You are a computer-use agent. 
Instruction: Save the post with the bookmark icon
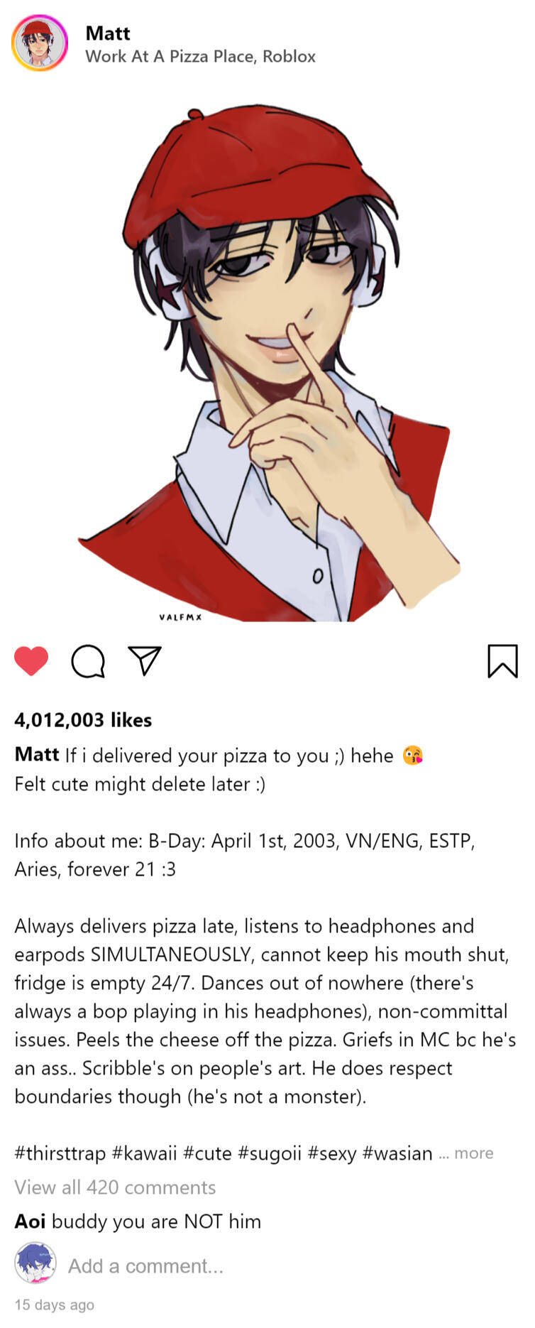[x=502, y=660]
